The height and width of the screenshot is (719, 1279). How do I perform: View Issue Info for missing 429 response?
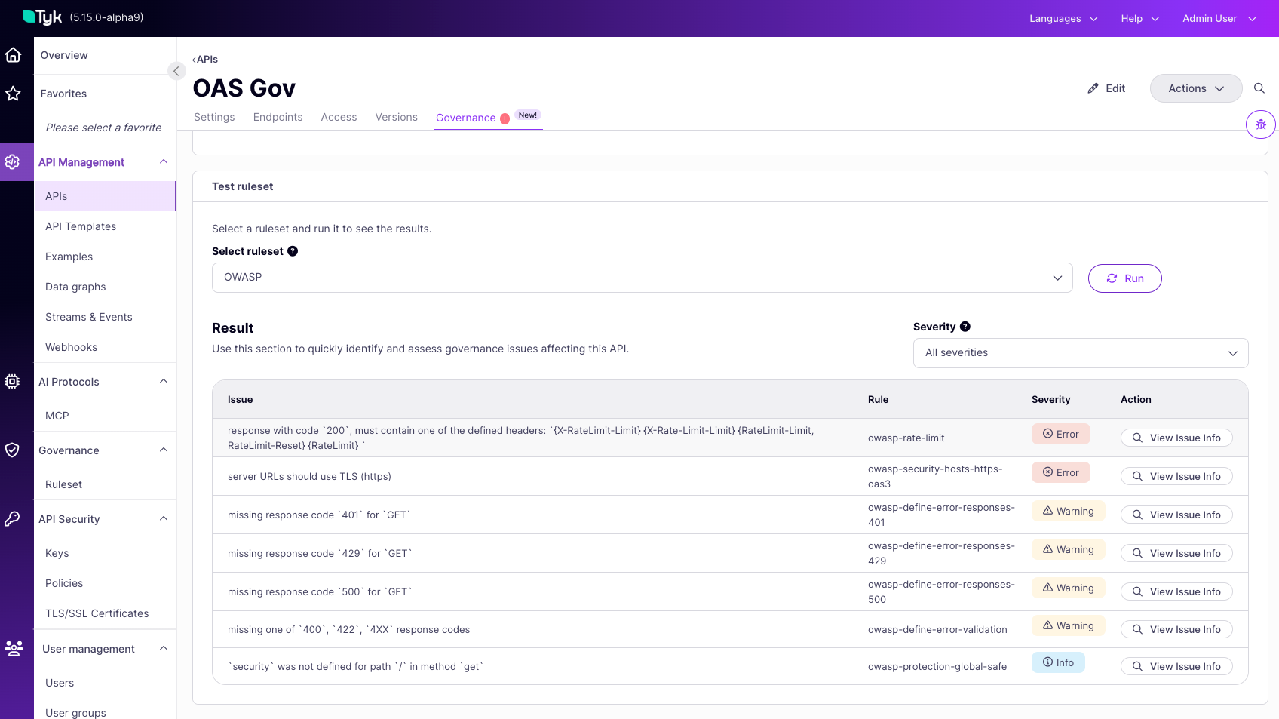[x=1176, y=553]
